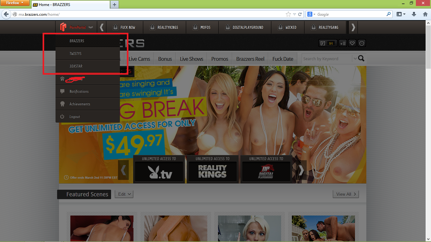Image resolution: width=431 pixels, height=242 pixels.
Task: Open the Edit dropdown beside Featured Scenes
Action: (x=124, y=194)
